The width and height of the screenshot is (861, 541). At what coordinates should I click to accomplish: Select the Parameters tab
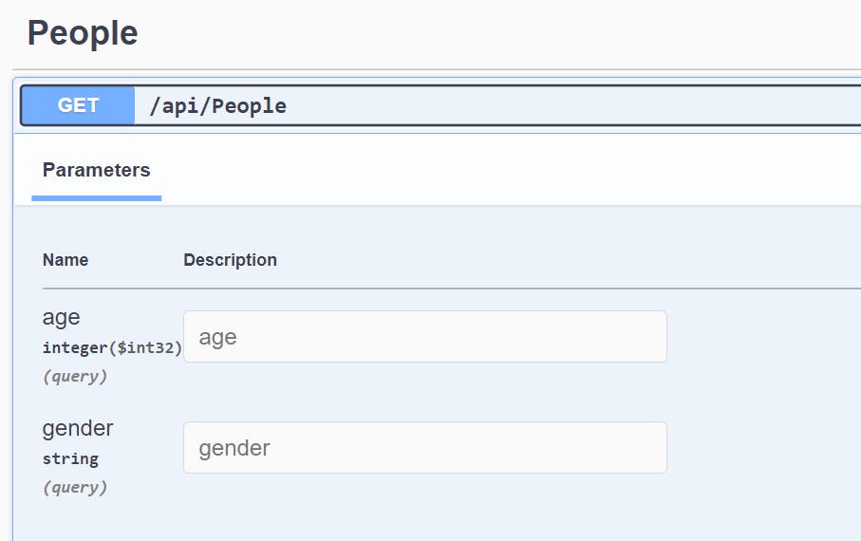(x=96, y=171)
